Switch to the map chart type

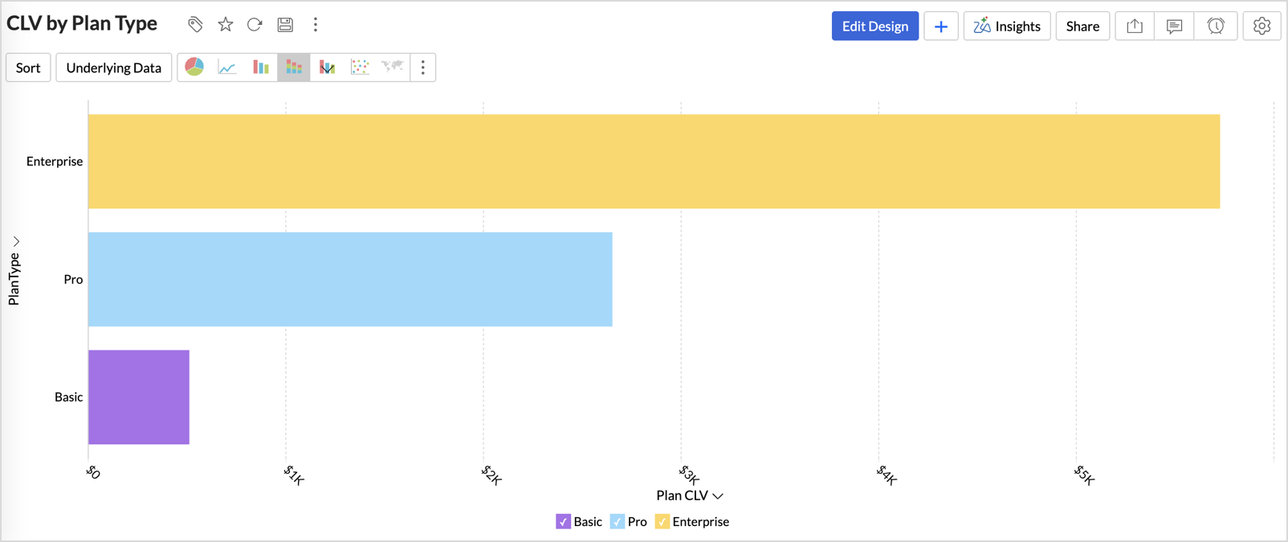pyautogui.click(x=393, y=67)
